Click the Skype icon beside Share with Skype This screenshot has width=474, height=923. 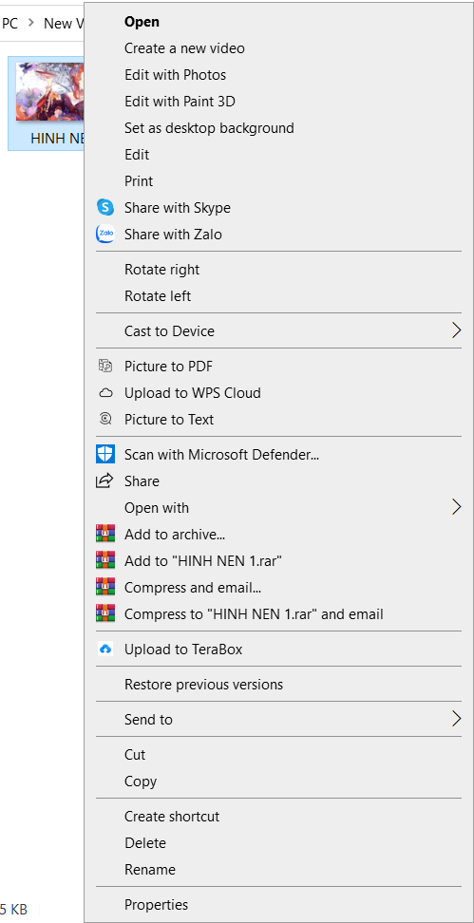click(104, 208)
